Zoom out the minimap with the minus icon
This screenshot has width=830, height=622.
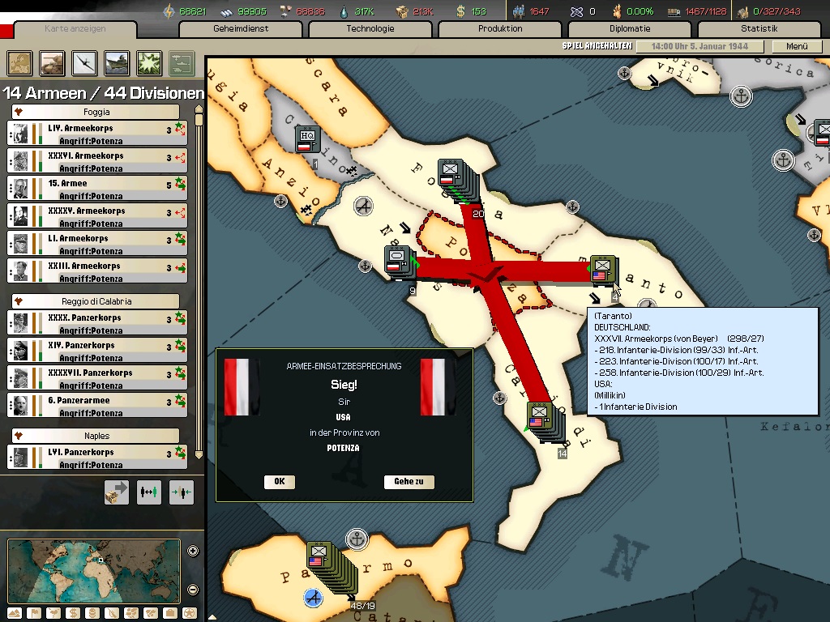pyautogui.click(x=193, y=590)
